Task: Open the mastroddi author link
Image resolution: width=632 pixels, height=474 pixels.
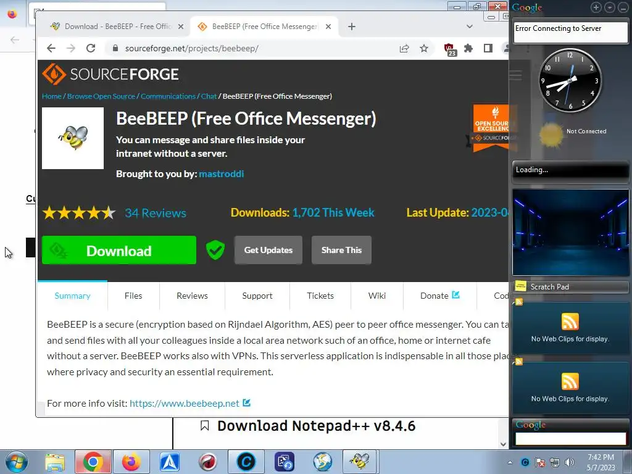Action: [x=222, y=173]
